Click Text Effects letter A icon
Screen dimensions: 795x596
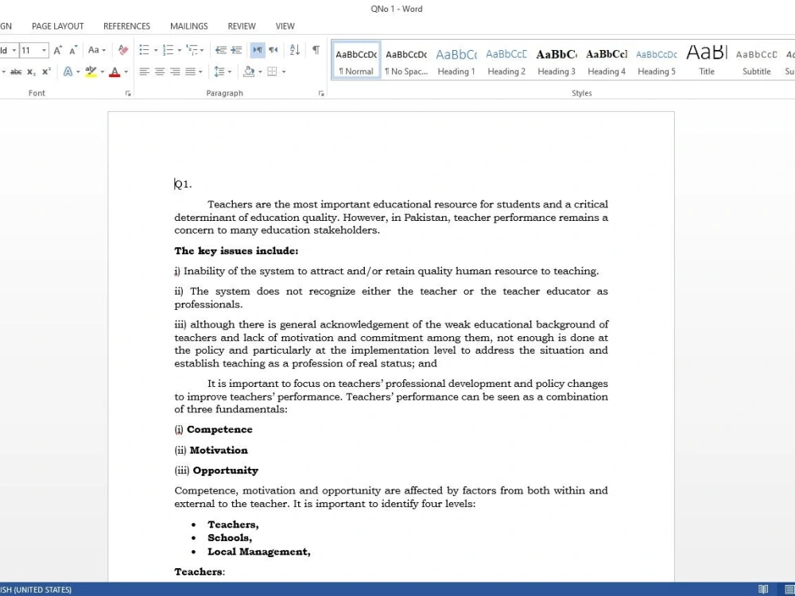click(68, 72)
